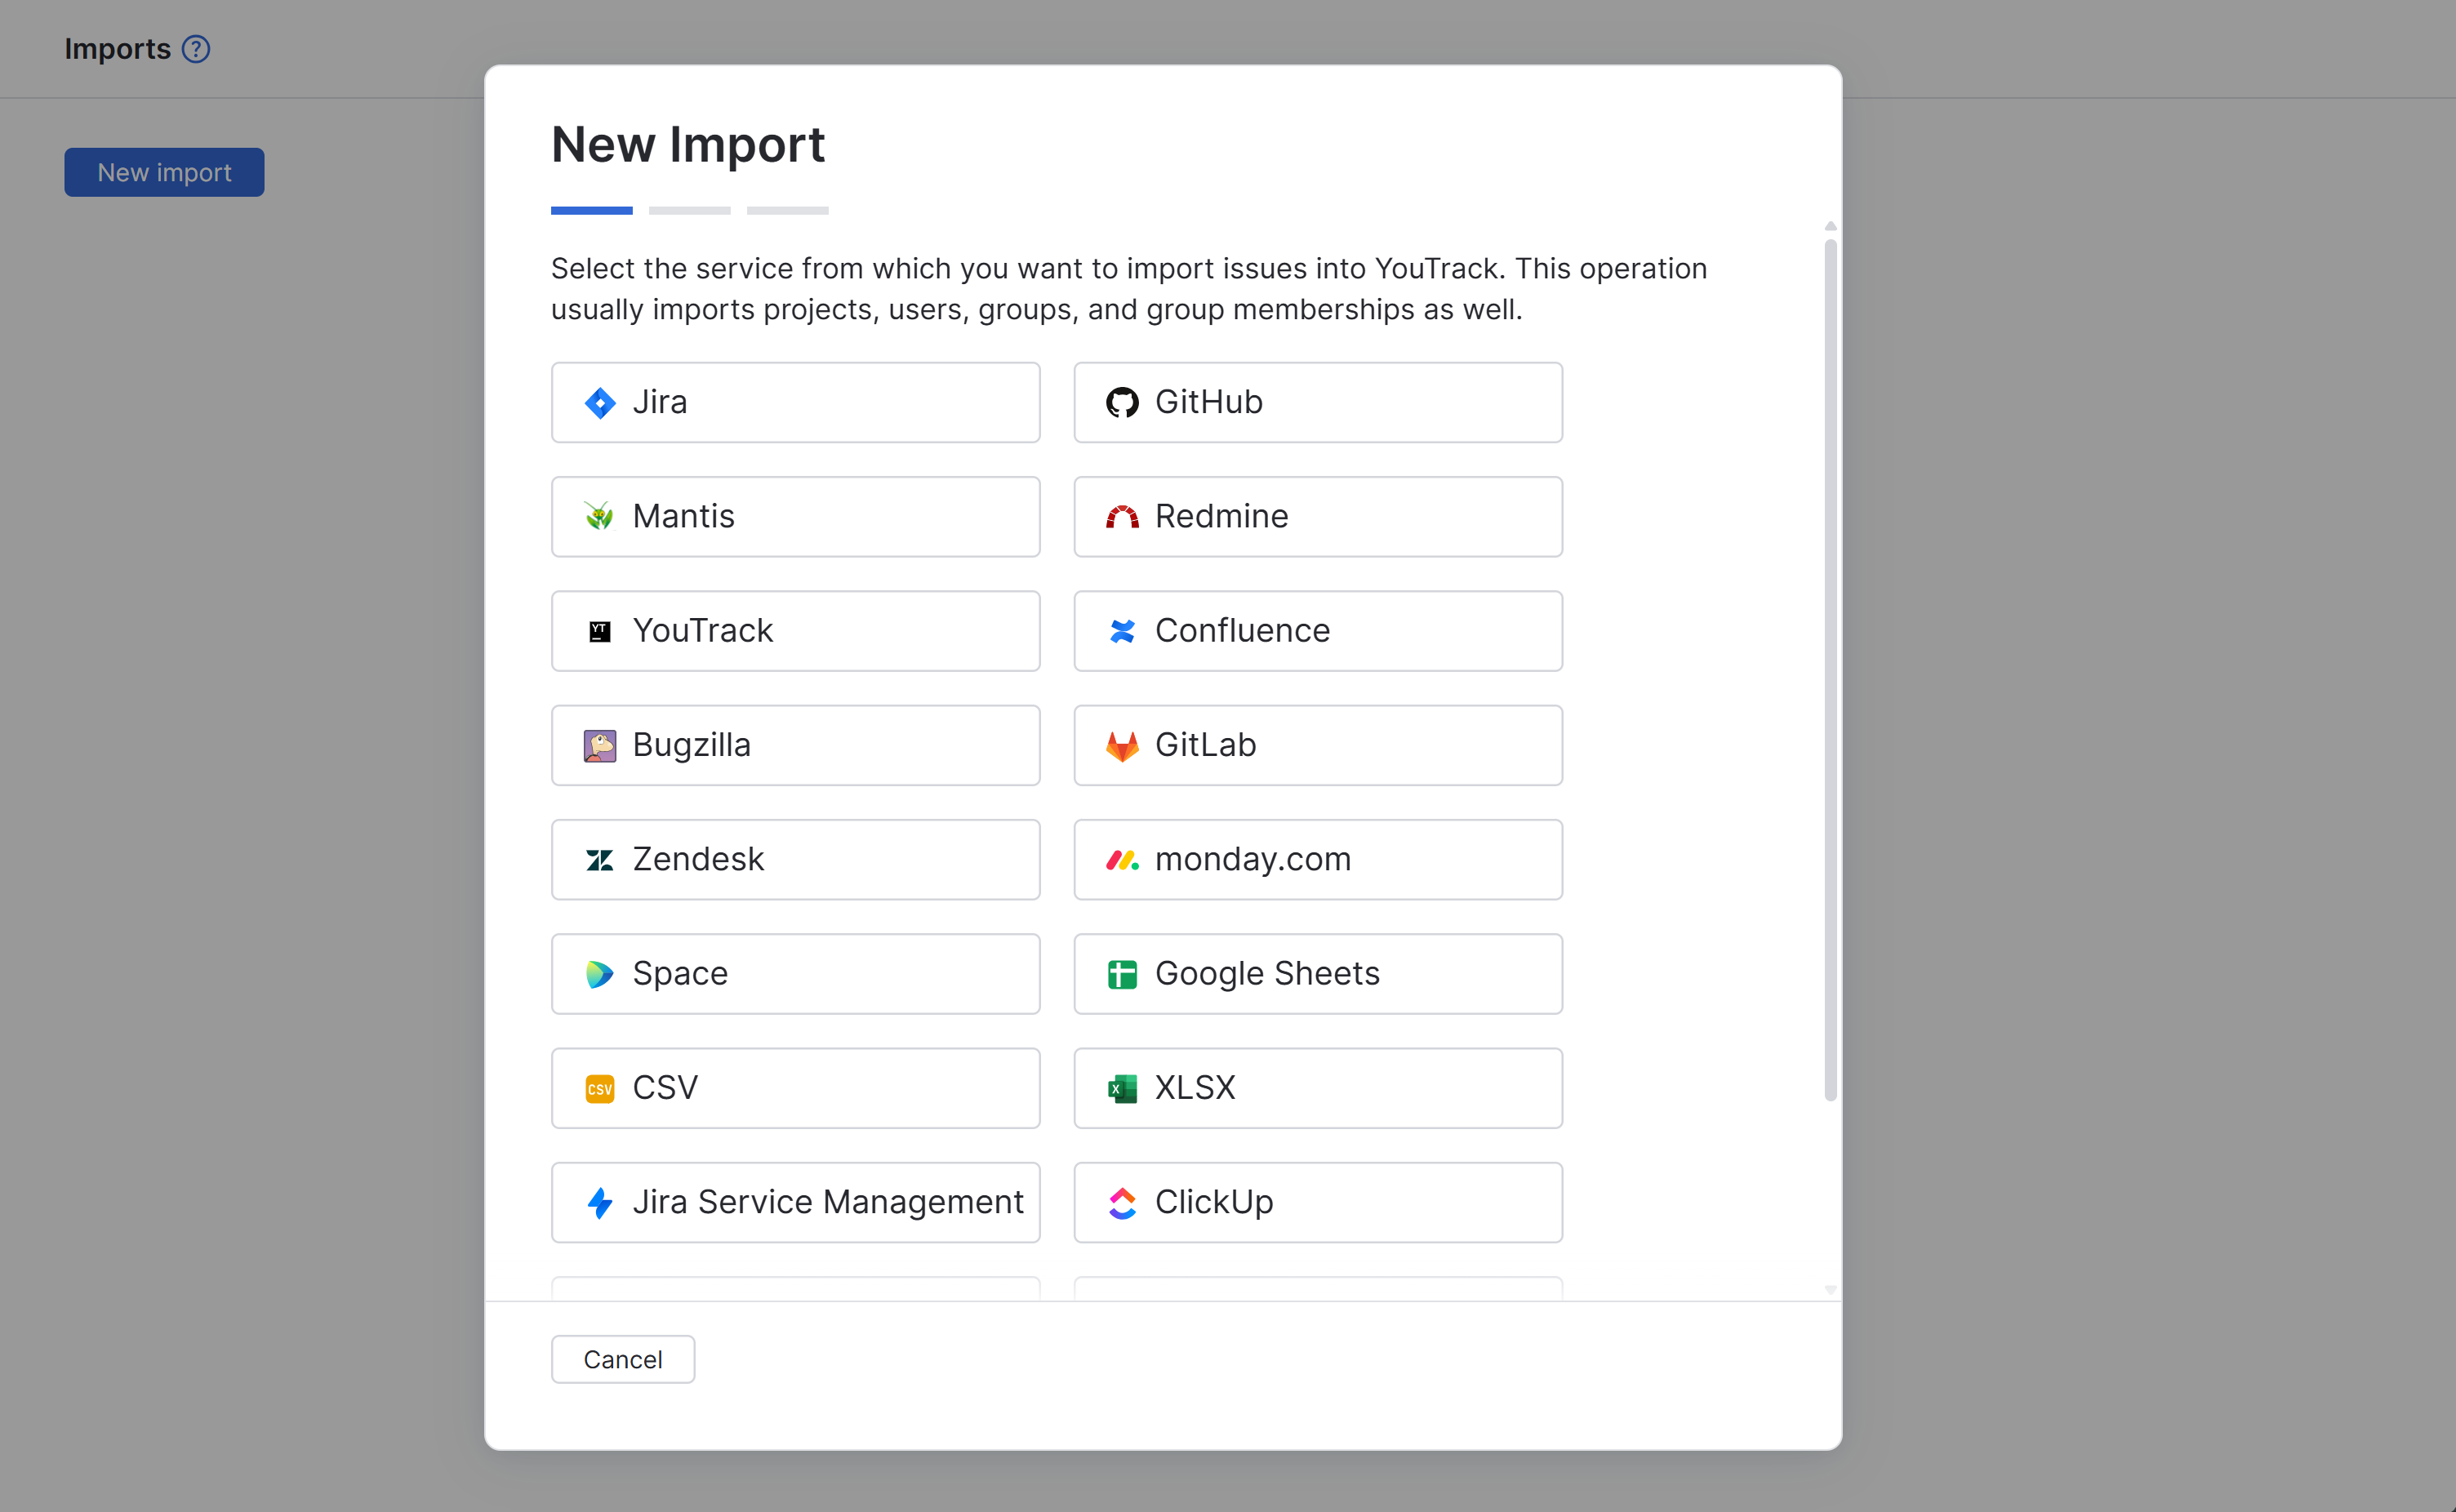Click the scrollbar up arrow

tap(1831, 226)
